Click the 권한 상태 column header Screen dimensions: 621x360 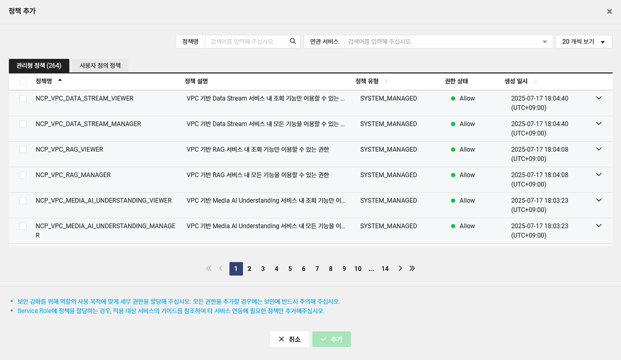[456, 81]
